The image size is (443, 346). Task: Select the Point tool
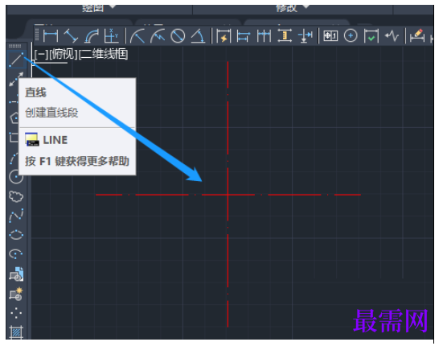click(x=16, y=313)
